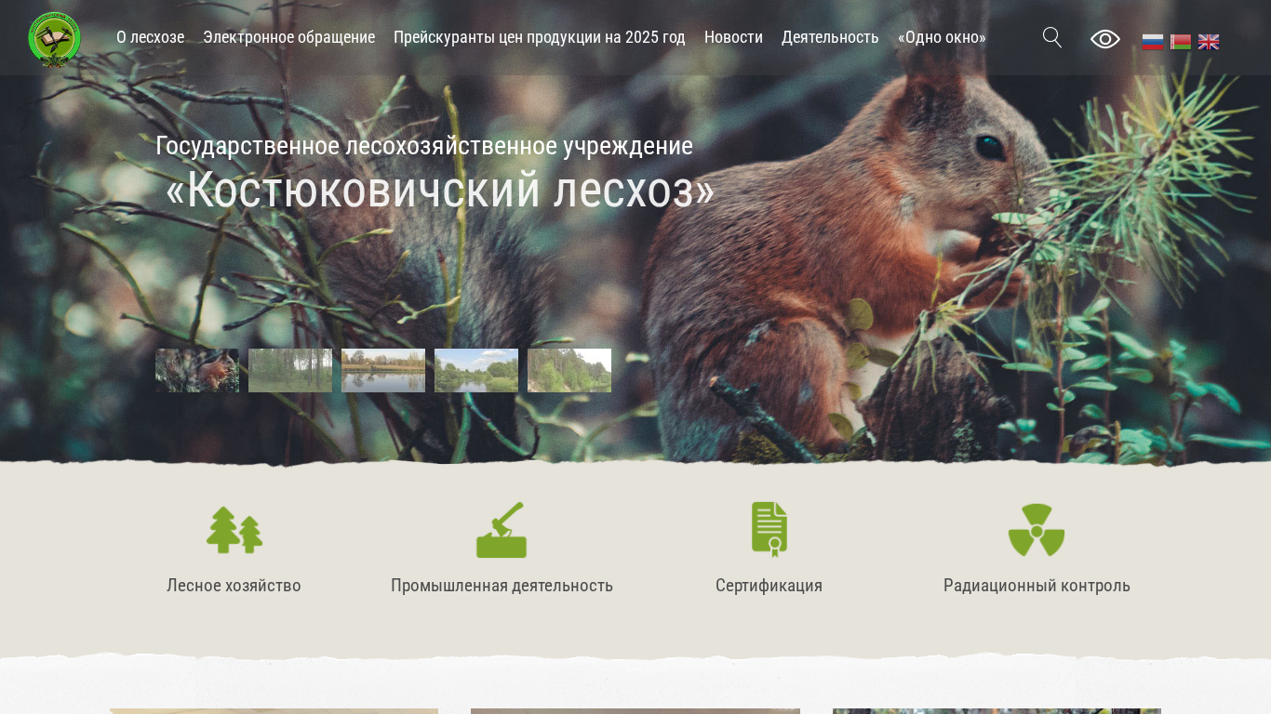Screen dimensions: 1271x714
Task: Open Электронное обращение menu item
Action: (x=289, y=37)
